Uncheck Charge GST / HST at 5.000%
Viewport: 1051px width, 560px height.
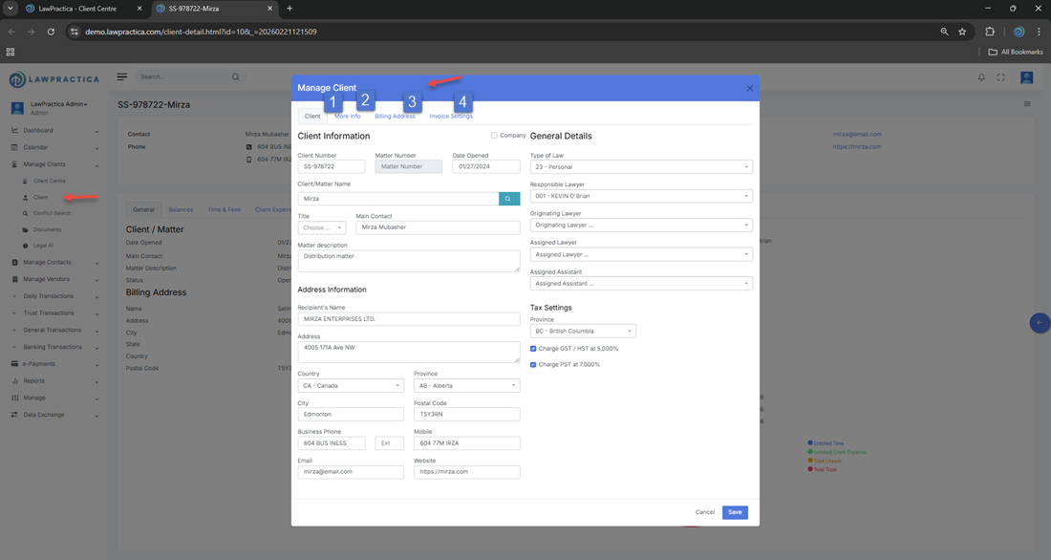[x=533, y=349]
